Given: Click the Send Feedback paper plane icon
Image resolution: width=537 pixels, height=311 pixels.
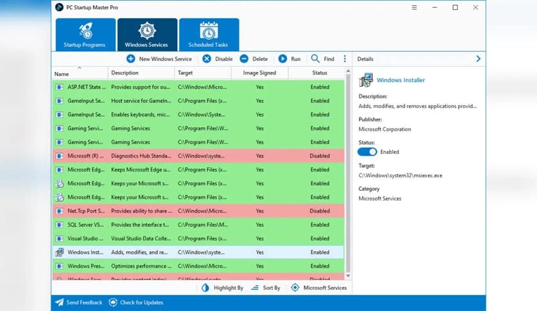Looking at the screenshot, I should pyautogui.click(x=60, y=302).
